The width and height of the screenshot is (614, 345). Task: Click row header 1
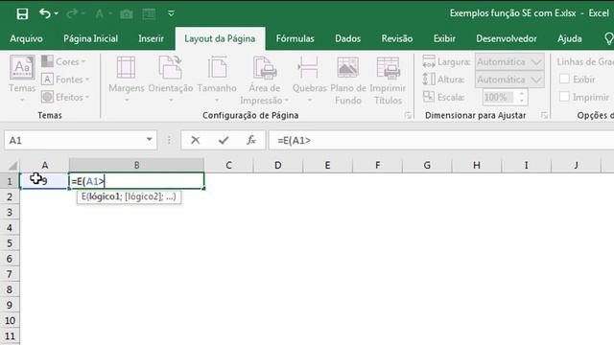coord(10,181)
